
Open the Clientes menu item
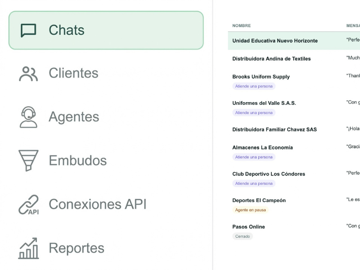(x=73, y=73)
